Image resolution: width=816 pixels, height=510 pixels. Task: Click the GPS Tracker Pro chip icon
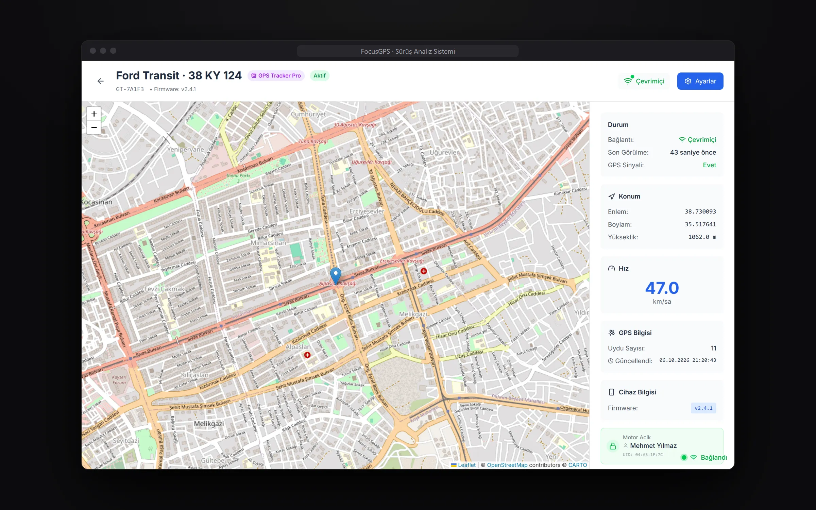click(254, 75)
